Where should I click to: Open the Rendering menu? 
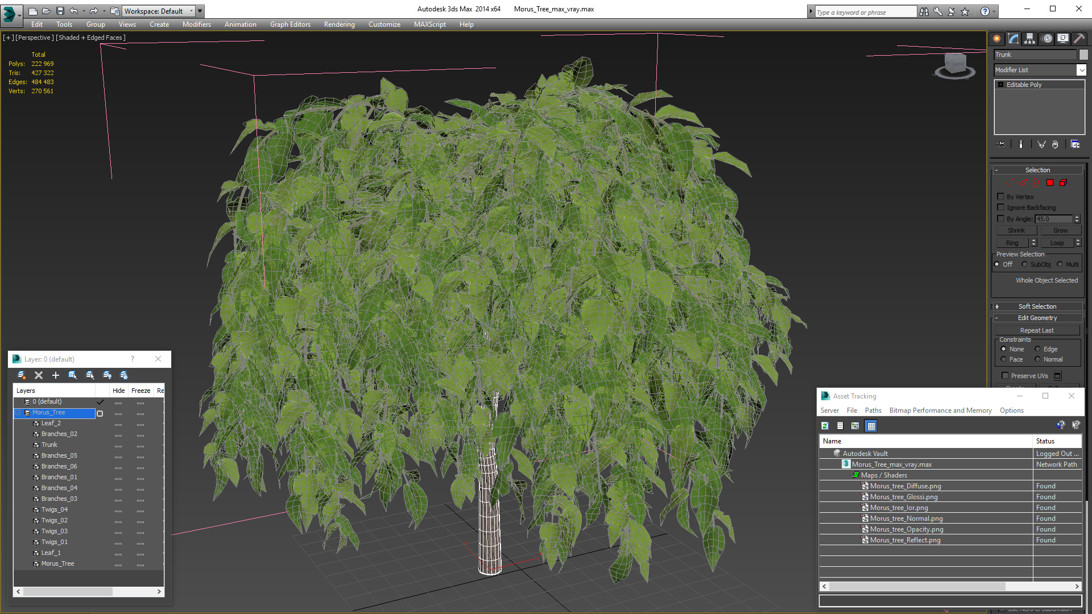click(339, 24)
